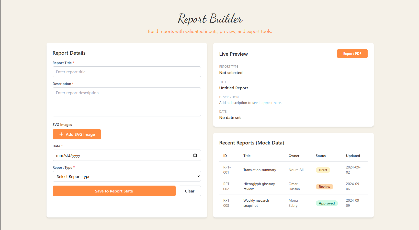Viewport: 419px width, 230px height.
Task: Click the Live Preview heading
Action: tap(233, 54)
